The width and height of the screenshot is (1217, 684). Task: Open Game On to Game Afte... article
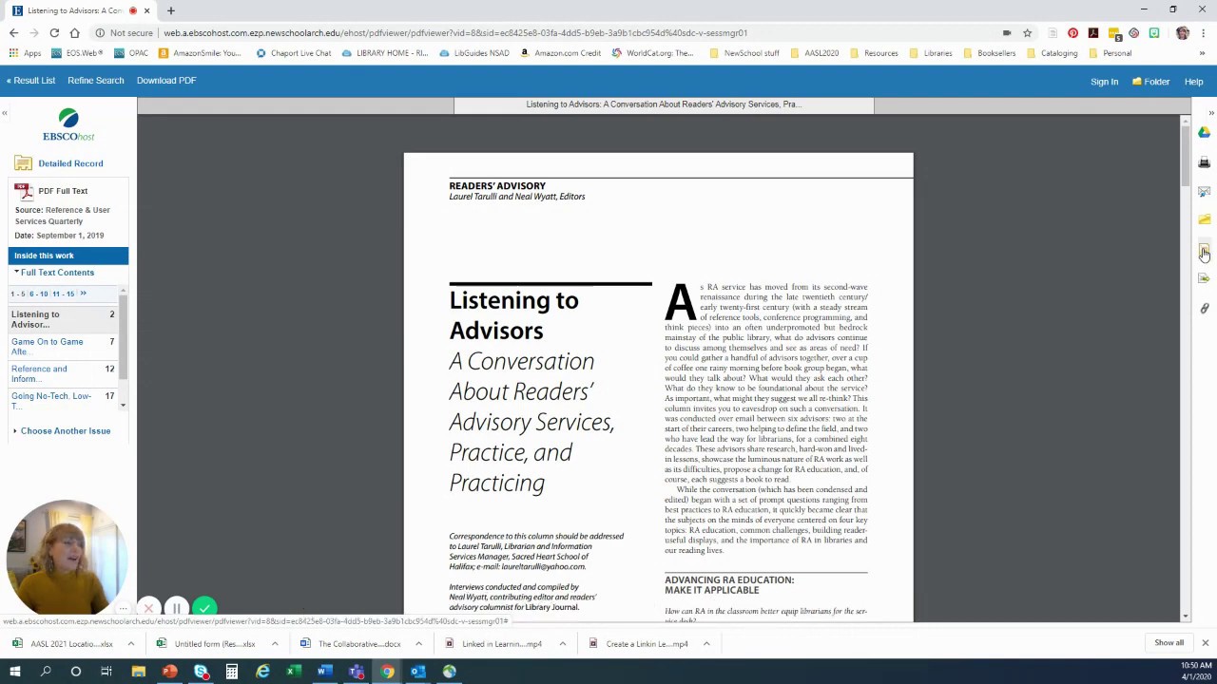point(48,347)
